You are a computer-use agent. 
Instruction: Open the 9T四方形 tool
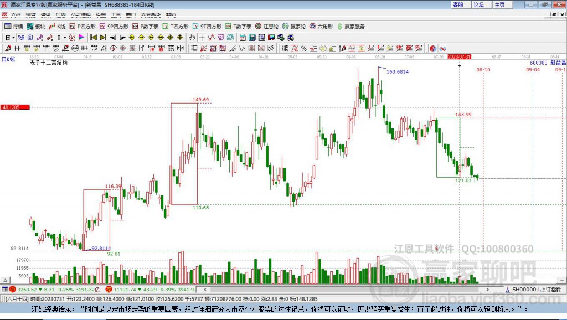[x=207, y=27]
